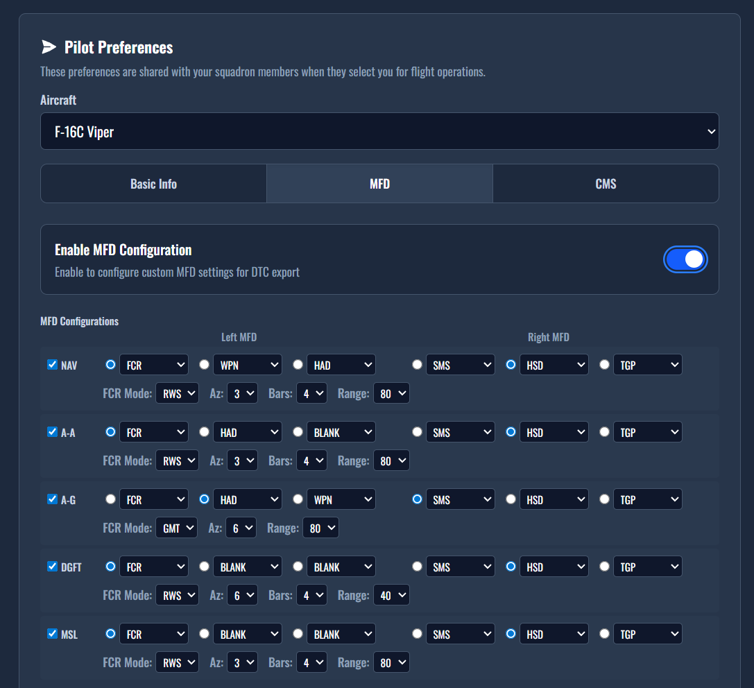Disable the MSL mode checkbox
The width and height of the screenshot is (754, 688).
coord(52,633)
